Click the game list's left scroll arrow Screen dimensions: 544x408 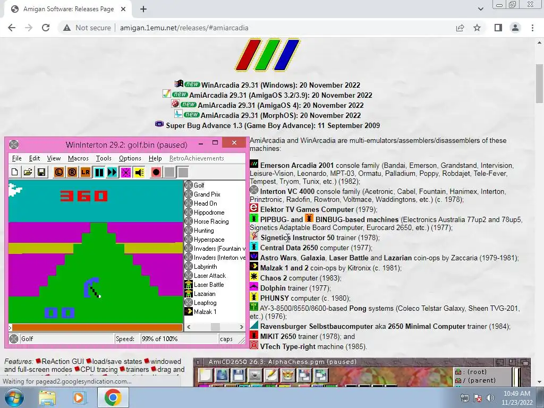(x=189, y=327)
